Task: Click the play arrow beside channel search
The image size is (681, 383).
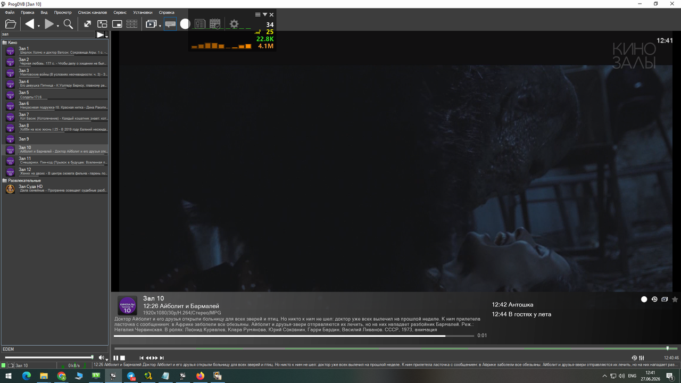Action: (x=100, y=35)
